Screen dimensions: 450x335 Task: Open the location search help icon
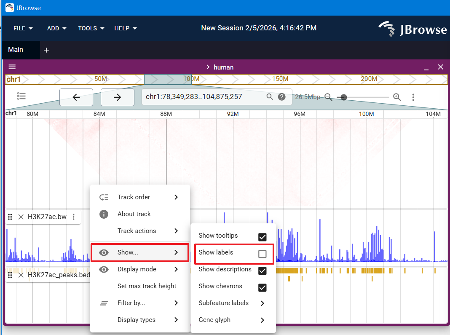coord(282,97)
